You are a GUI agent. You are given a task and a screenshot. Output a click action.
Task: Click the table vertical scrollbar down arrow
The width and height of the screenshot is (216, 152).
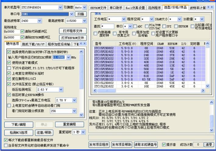point(207,86)
